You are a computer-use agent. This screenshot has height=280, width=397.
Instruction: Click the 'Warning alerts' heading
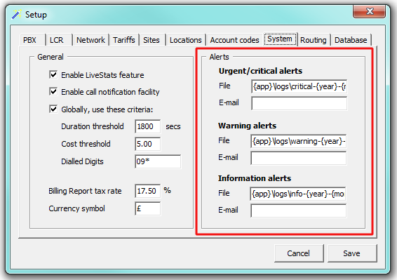click(247, 126)
